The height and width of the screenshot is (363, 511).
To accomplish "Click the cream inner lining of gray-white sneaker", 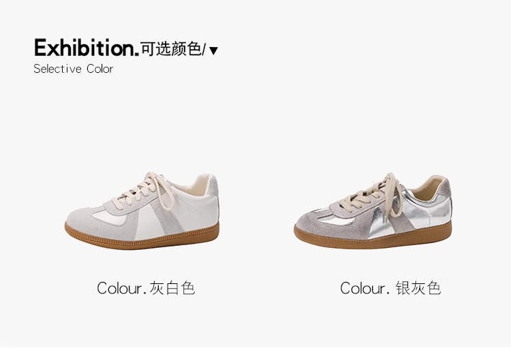I will [x=196, y=185].
